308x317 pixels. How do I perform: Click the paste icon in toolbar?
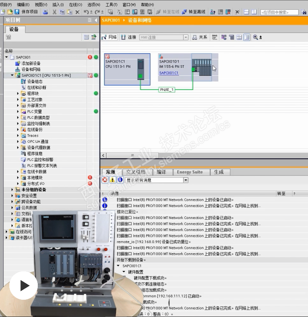click(70, 12)
